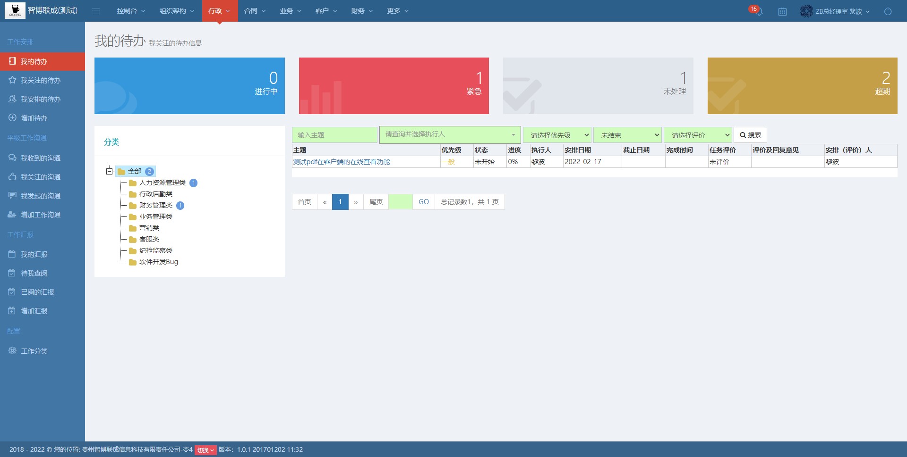907x457 pixels.
Task: Click the 输入主题 subject input field
Action: (x=334, y=135)
